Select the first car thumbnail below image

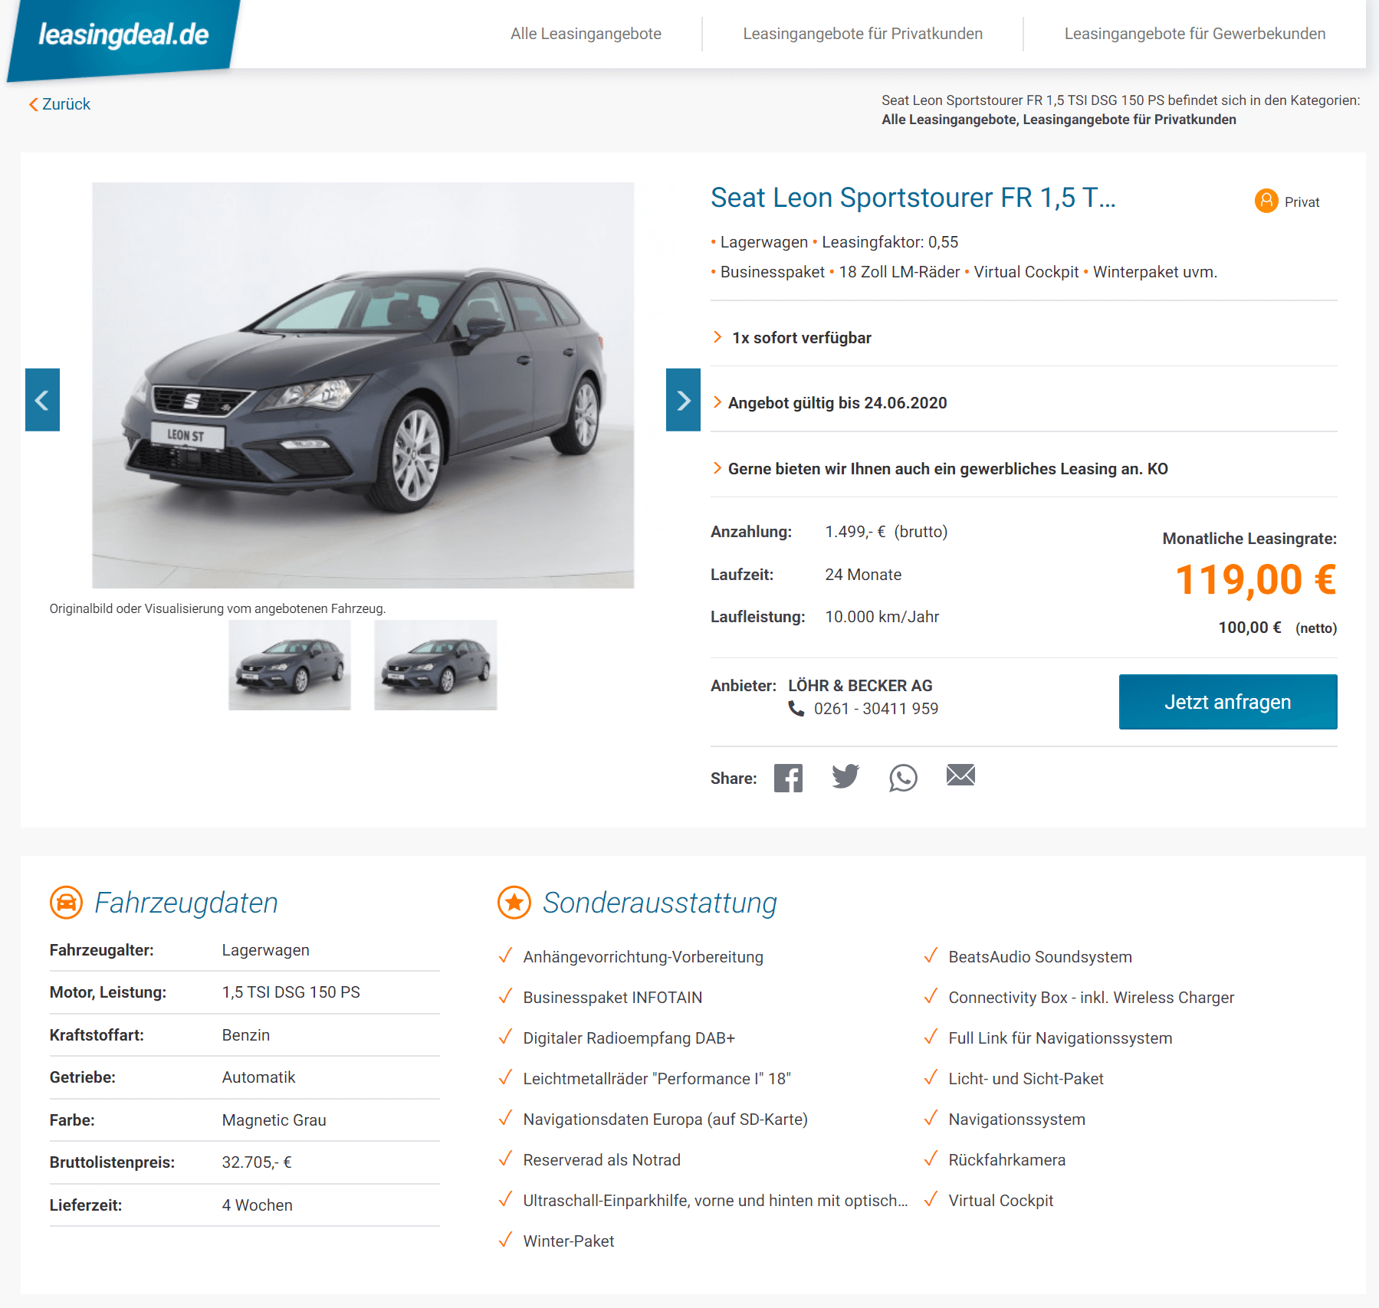[x=290, y=665]
